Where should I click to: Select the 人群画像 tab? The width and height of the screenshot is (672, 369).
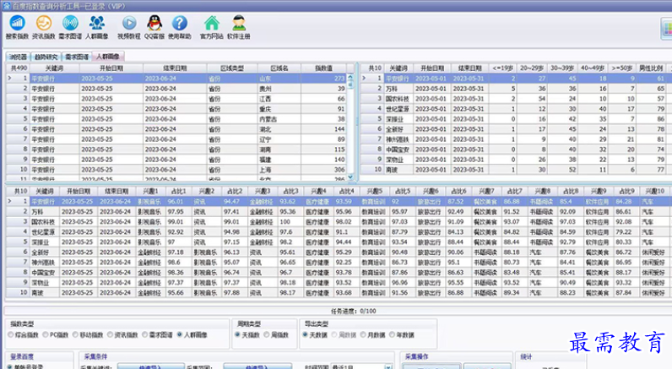(x=108, y=56)
